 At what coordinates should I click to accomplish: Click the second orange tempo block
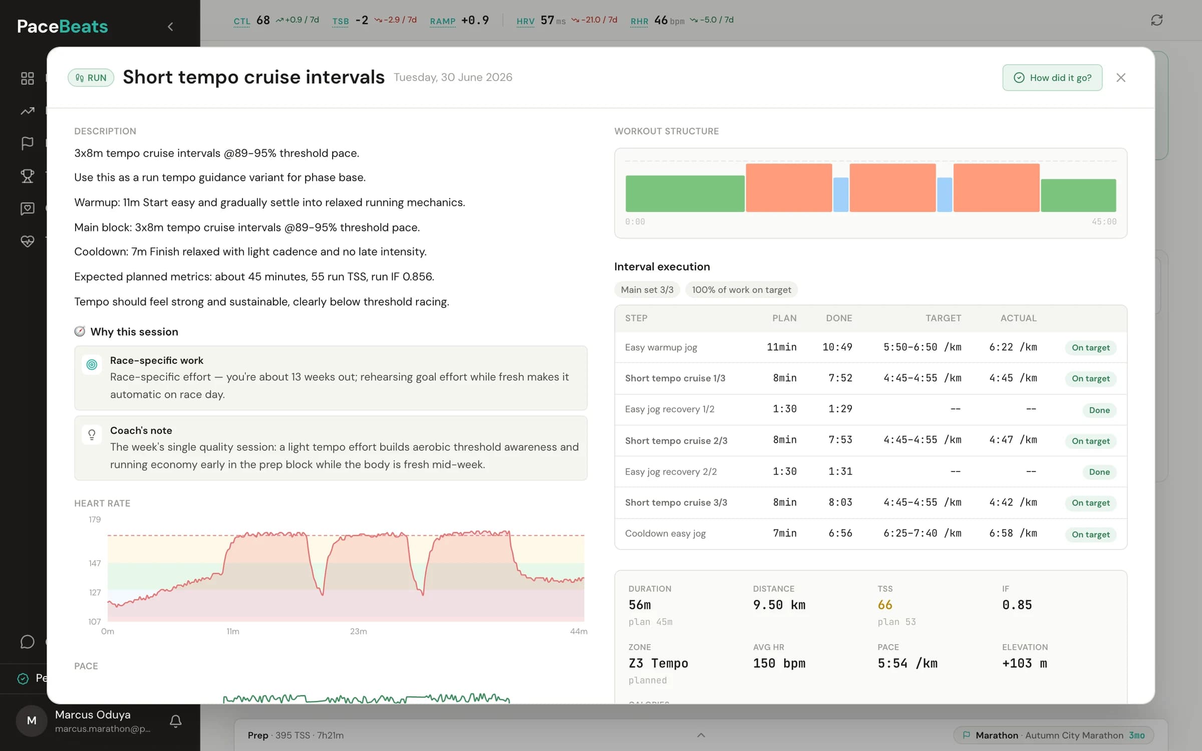tap(892, 187)
